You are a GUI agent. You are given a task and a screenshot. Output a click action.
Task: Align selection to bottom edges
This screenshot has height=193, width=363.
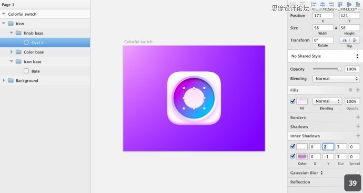(x=358, y=4)
